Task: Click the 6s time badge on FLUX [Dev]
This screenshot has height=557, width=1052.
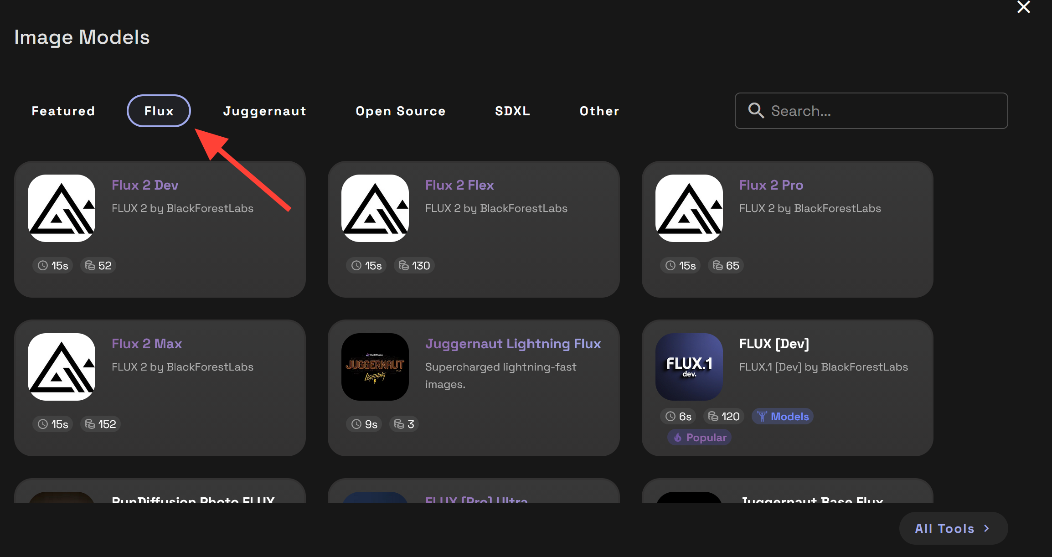Action: click(678, 416)
